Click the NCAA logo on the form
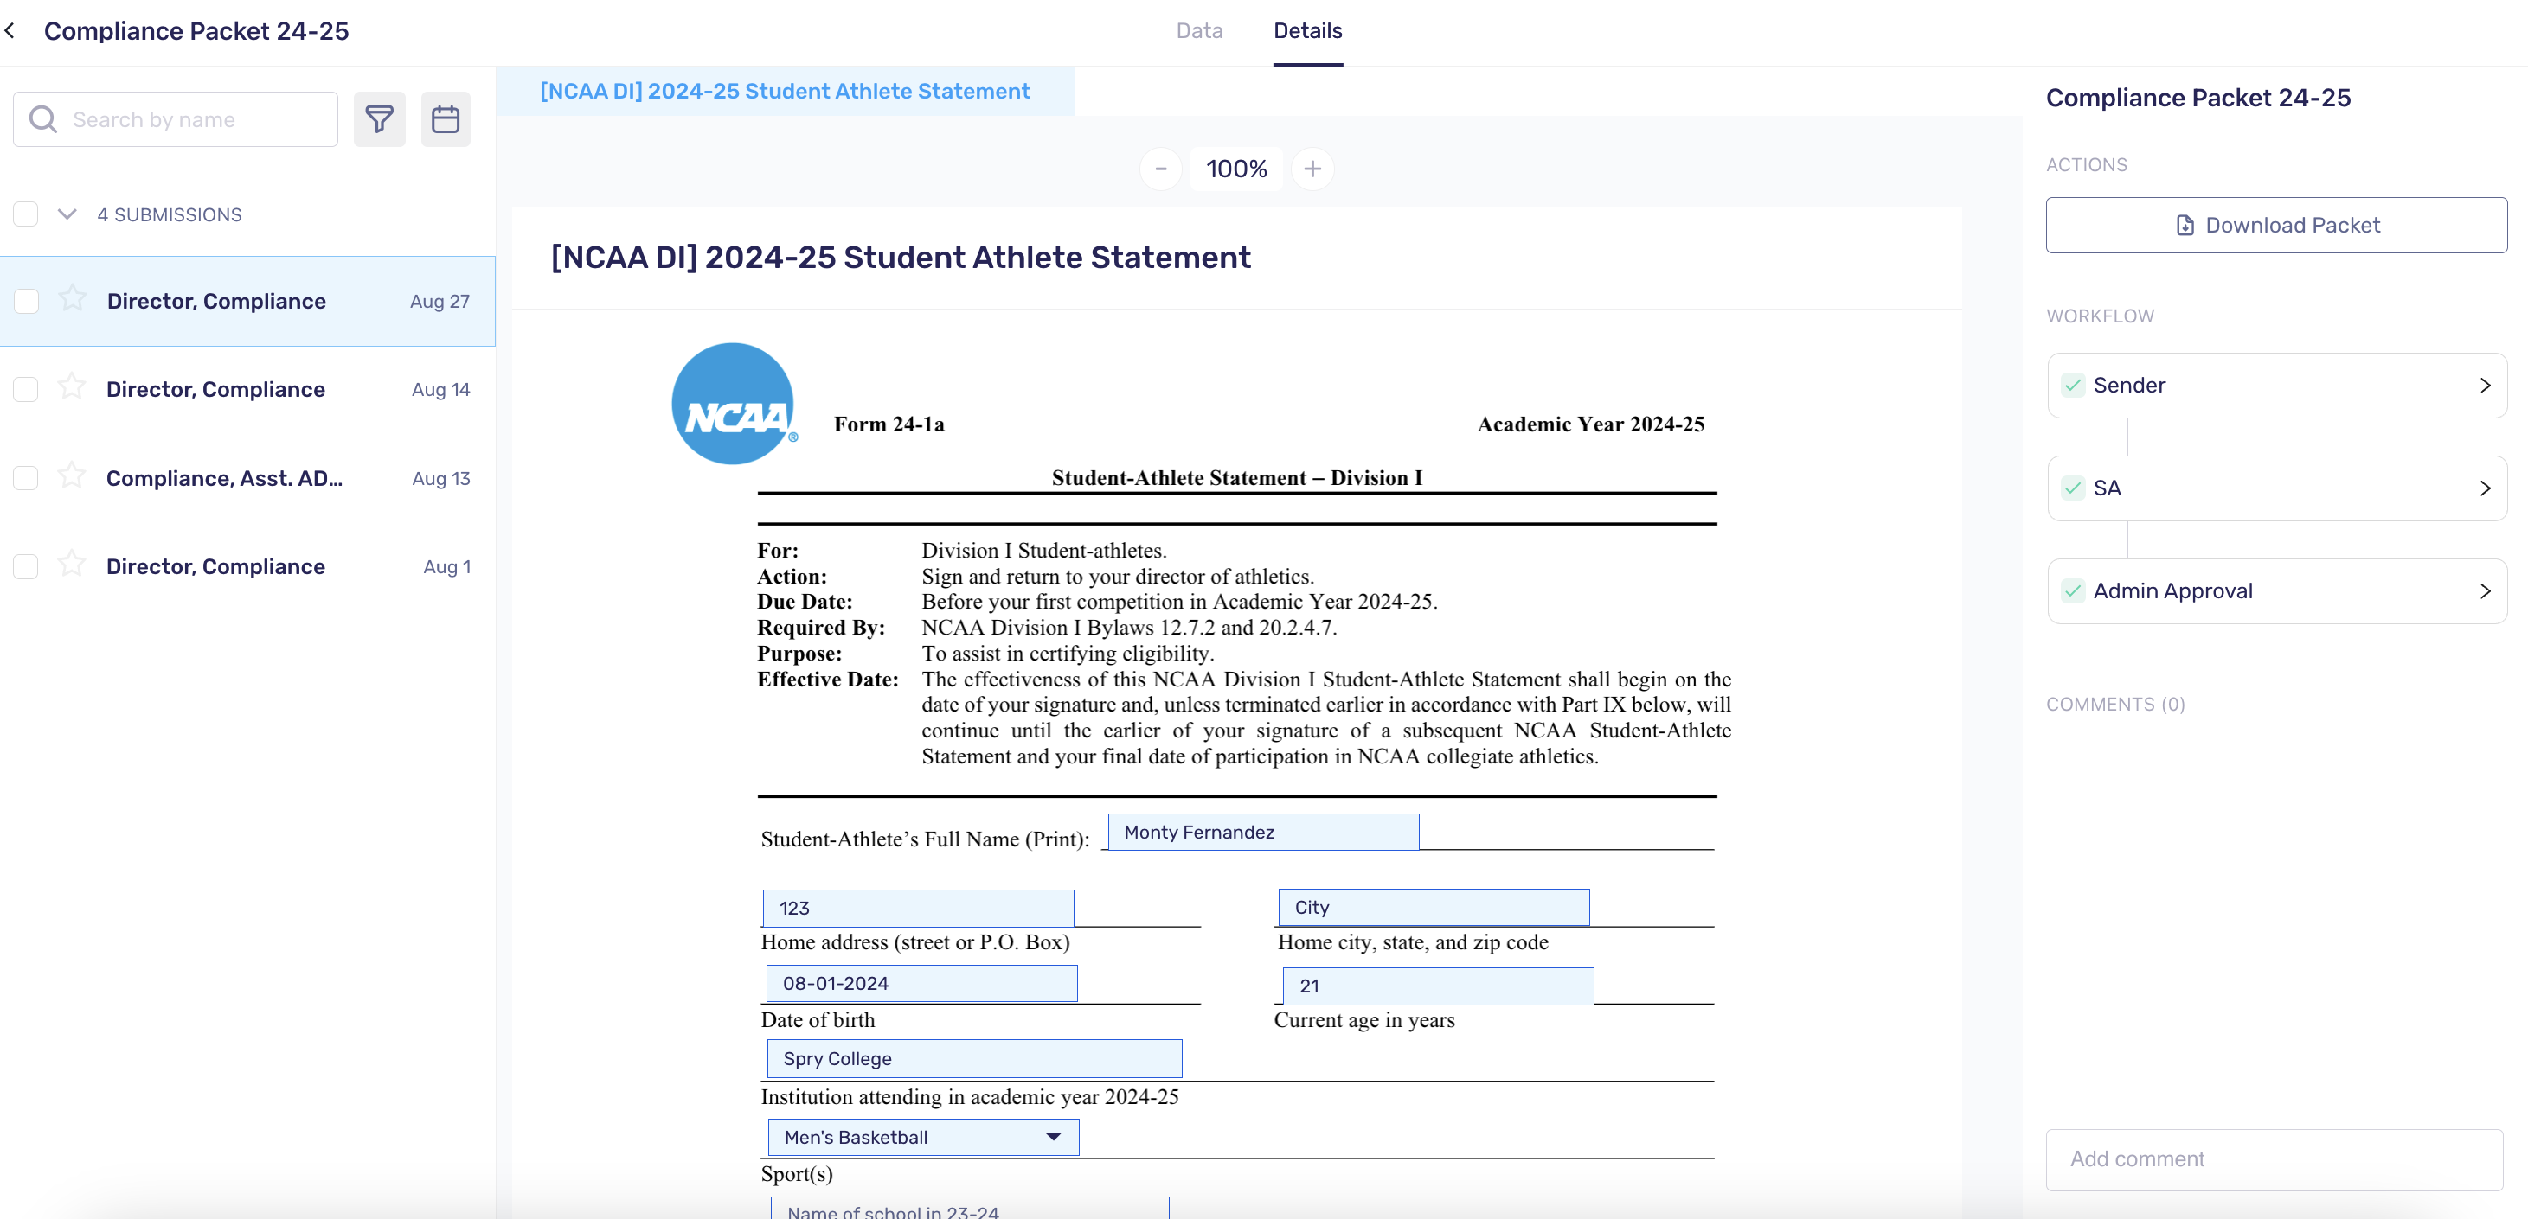 point(734,403)
